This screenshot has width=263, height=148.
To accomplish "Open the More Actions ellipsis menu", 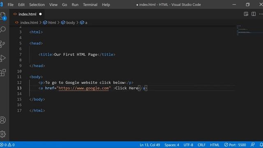I will click(x=261, y=14).
